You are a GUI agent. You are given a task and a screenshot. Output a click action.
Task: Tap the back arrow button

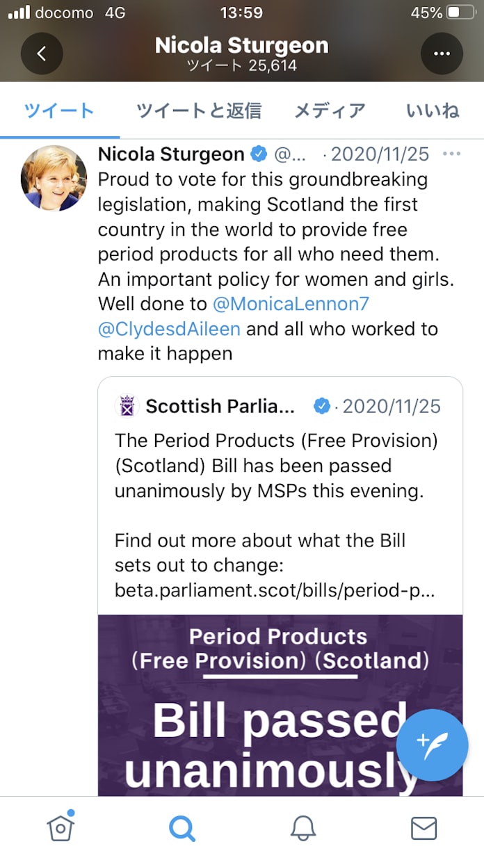pos(42,54)
